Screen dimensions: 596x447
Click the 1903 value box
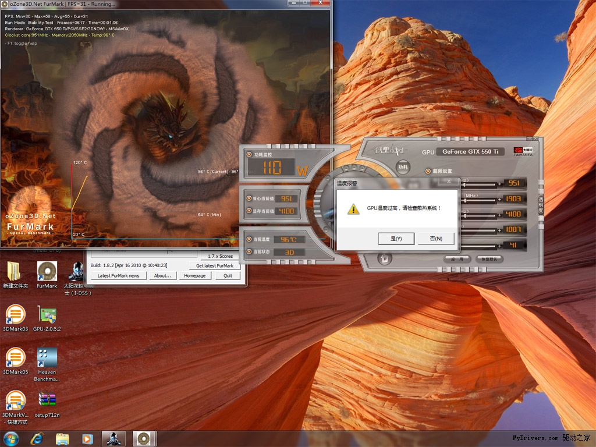click(x=515, y=198)
